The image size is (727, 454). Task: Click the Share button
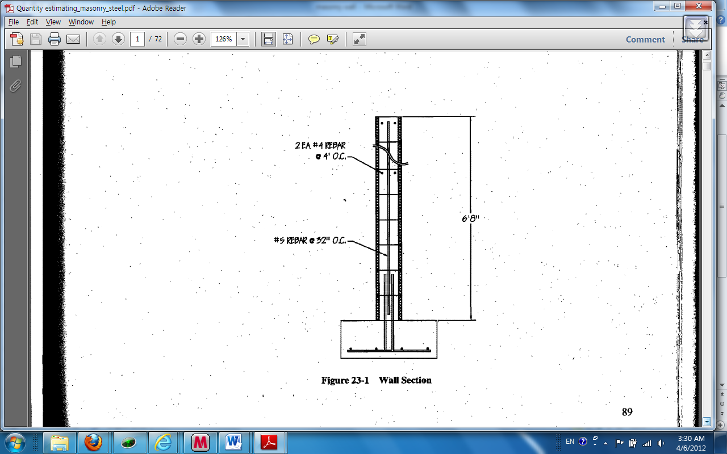pos(692,39)
